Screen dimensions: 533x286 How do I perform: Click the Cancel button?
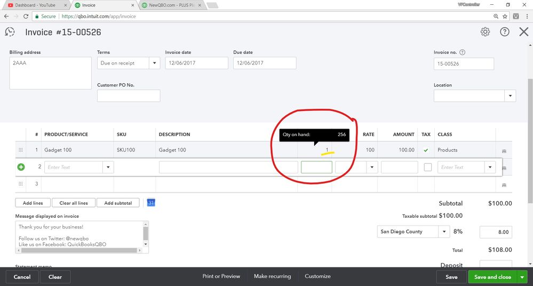(x=22, y=277)
